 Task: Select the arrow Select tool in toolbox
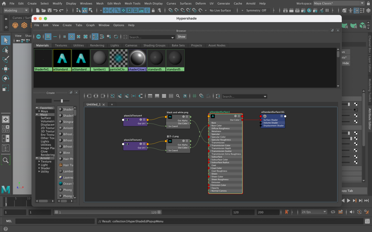click(x=5, y=40)
